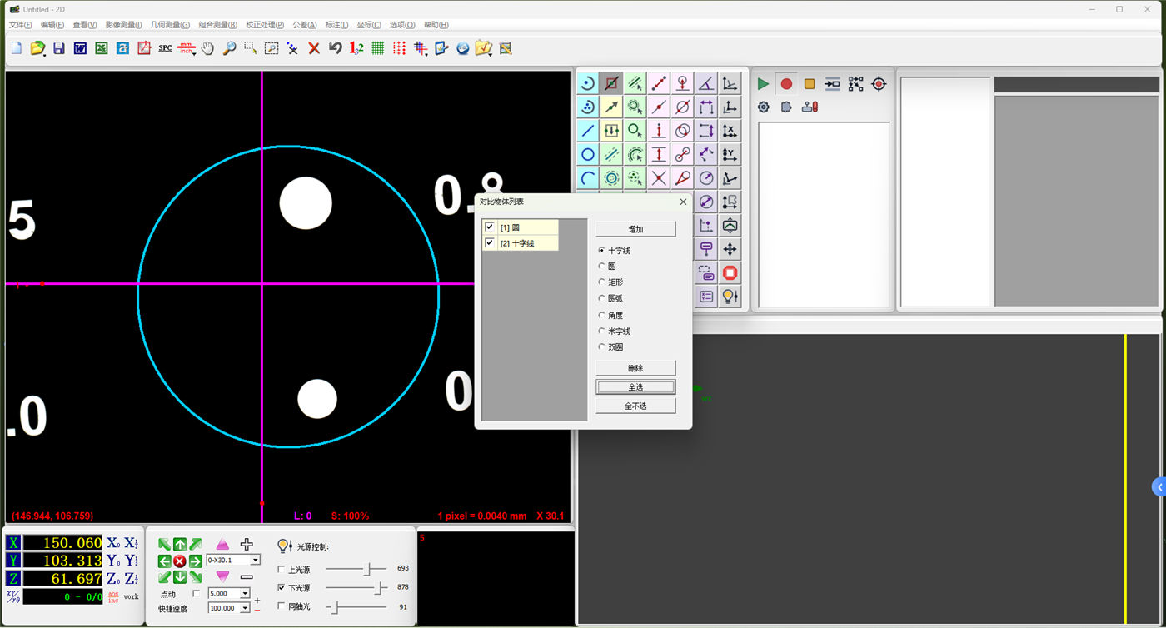Expand the 5.000 jog step dropdown
1166x628 pixels.
tap(245, 594)
